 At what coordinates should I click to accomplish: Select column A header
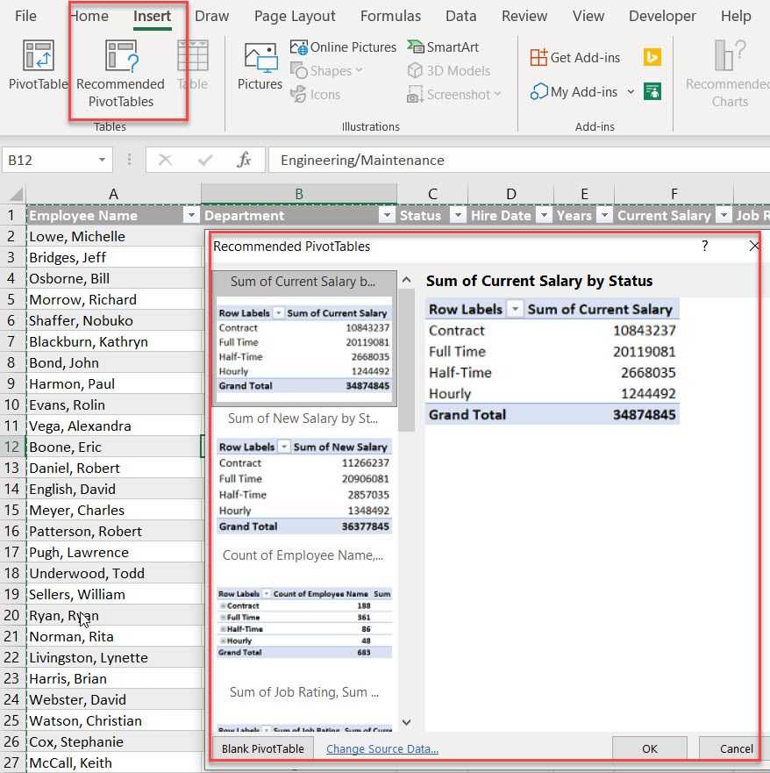(x=114, y=194)
